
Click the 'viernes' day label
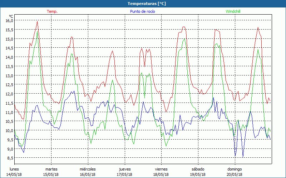161,169
